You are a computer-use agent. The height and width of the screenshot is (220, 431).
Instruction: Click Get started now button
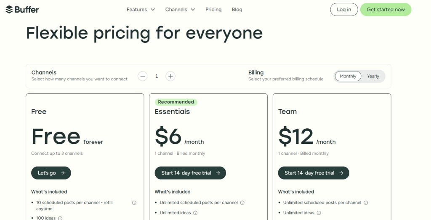coord(386,10)
